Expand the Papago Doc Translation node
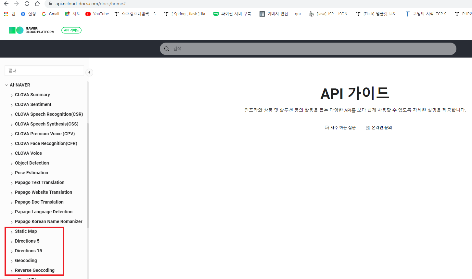 pos(12,203)
